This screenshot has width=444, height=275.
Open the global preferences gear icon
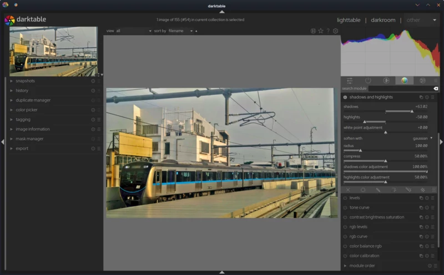[x=335, y=31]
